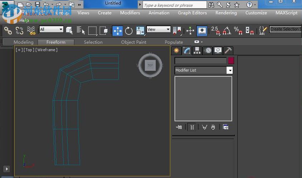Expand the quick access toolbar overflow arrows
This screenshot has width=302, height=178.
(79, 5)
